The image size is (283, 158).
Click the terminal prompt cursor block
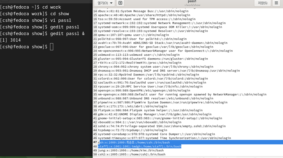tap(51, 47)
